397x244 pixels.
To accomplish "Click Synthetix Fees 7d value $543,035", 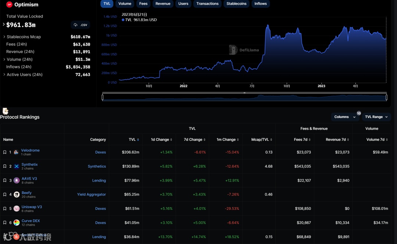I will [302, 166].
